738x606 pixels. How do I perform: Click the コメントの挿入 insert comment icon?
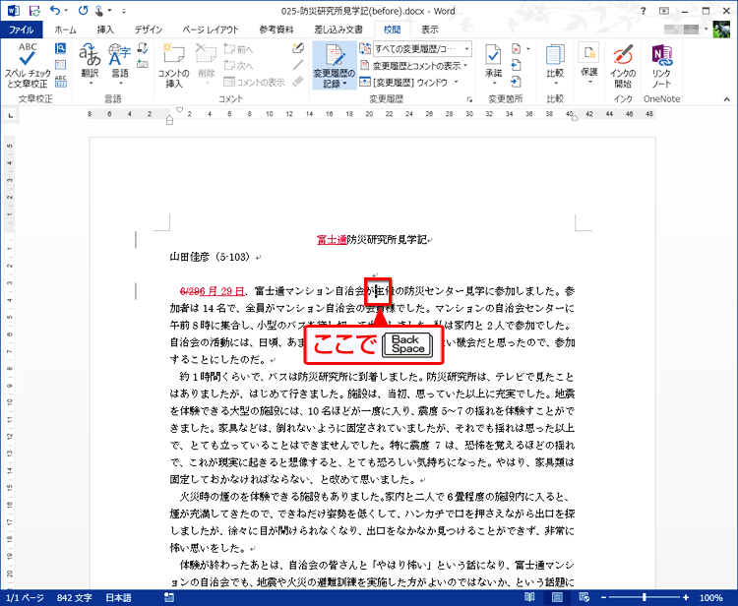(x=173, y=65)
